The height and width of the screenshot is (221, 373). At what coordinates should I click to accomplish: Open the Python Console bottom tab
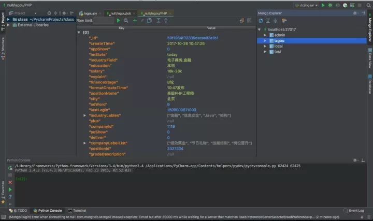(48, 211)
